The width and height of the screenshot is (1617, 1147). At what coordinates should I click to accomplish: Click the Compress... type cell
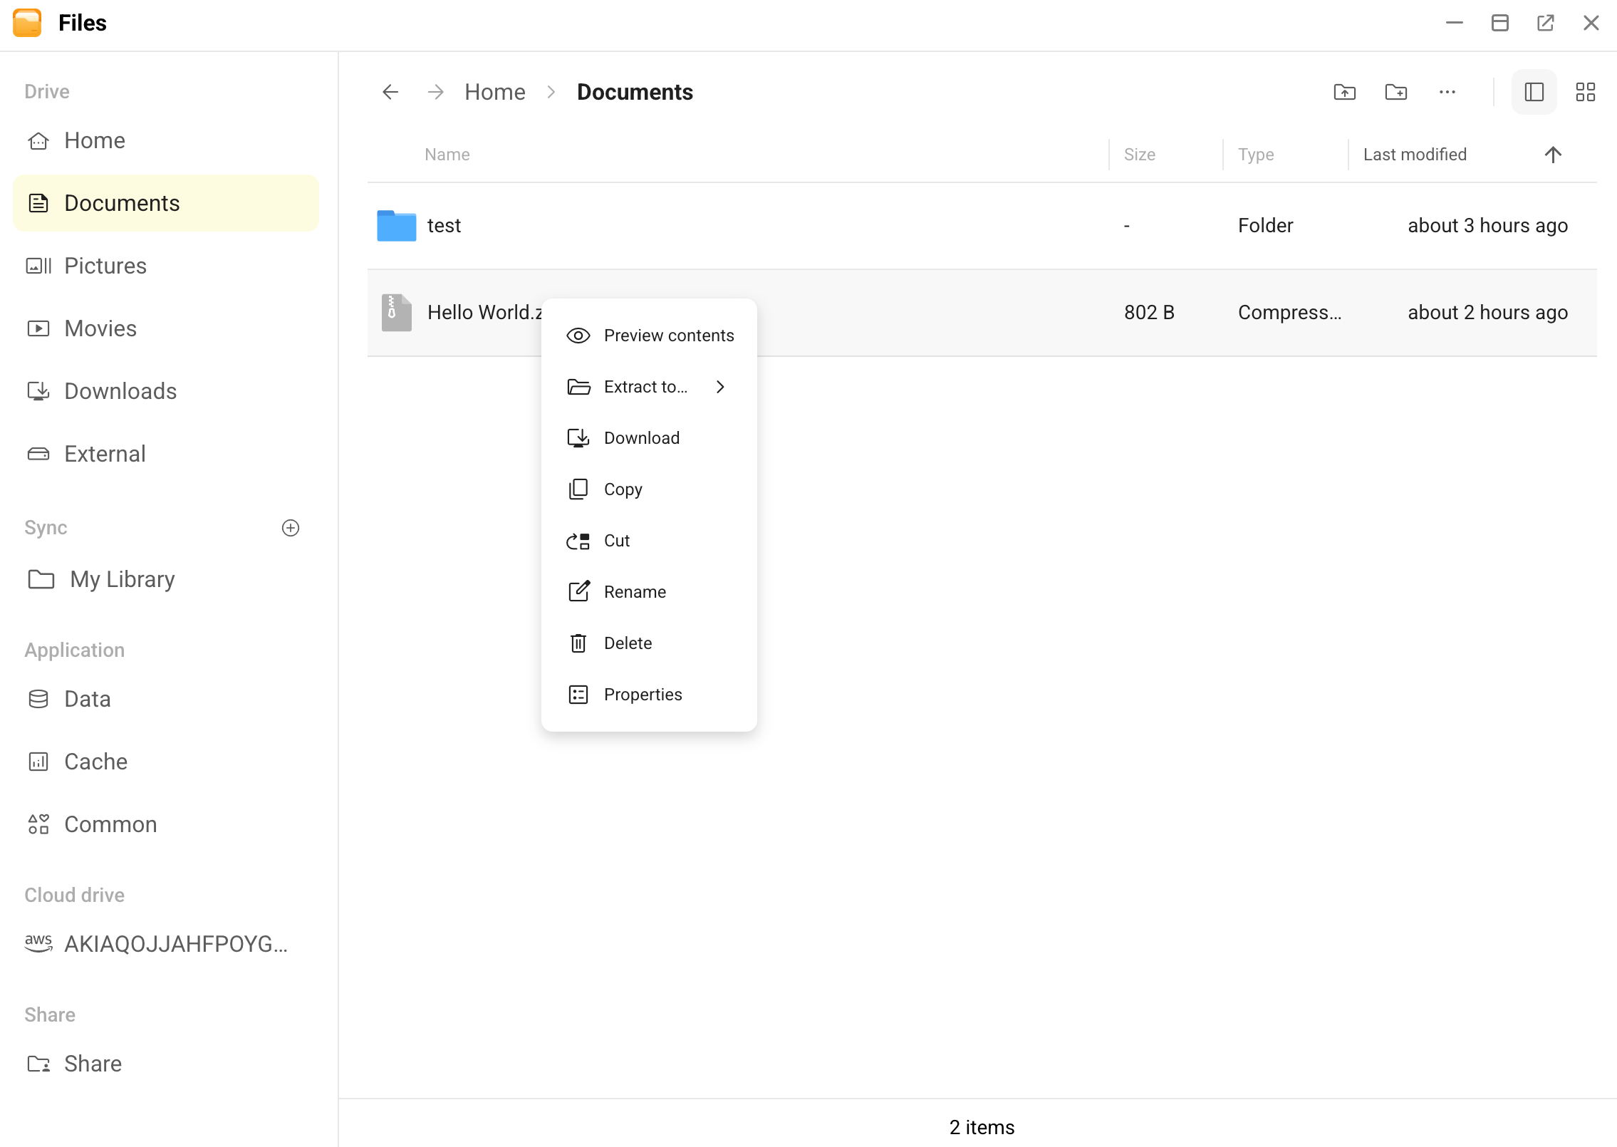[x=1289, y=313]
